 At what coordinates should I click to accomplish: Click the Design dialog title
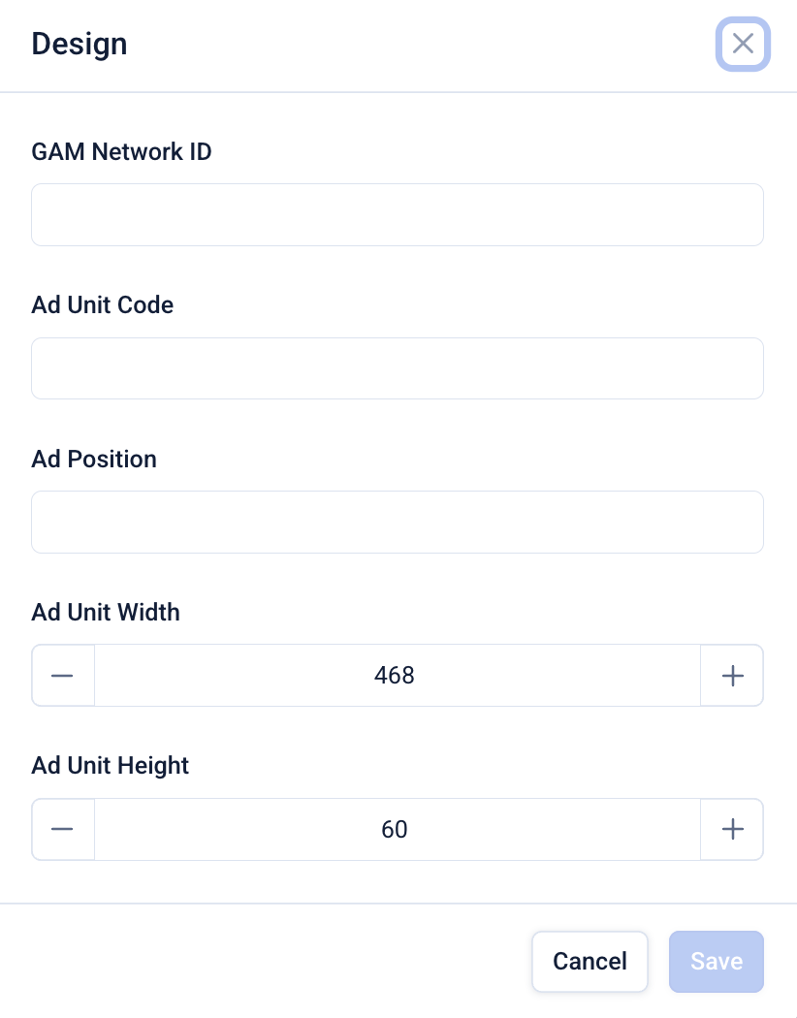click(x=80, y=44)
